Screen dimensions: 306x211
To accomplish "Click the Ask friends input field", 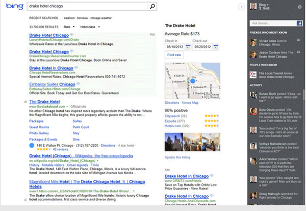I will (273, 24).
